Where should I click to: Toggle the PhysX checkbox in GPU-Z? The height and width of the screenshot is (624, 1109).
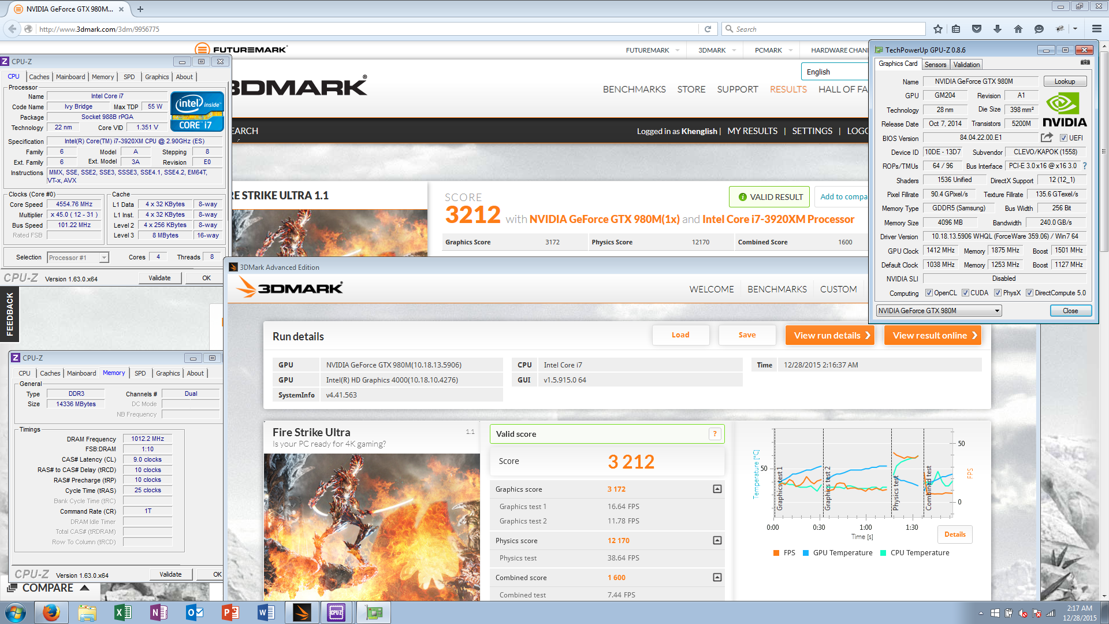[x=998, y=293]
